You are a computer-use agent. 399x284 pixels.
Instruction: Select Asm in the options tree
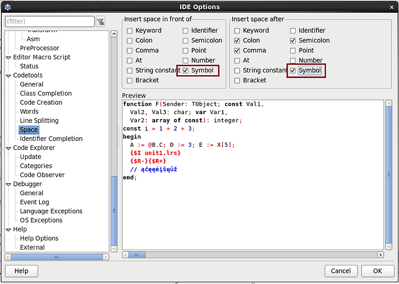tap(33, 39)
